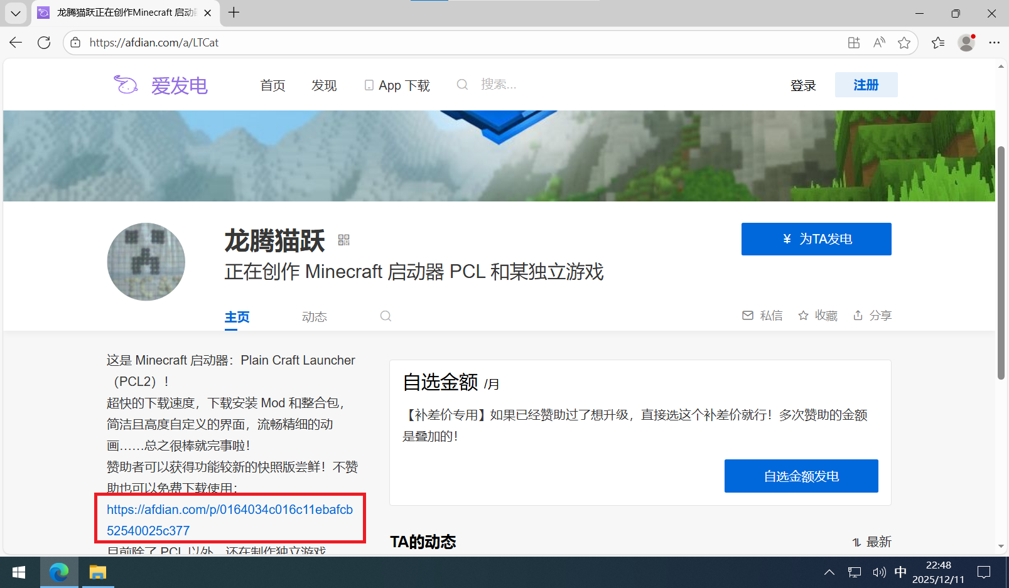Image resolution: width=1009 pixels, height=588 pixels.
Task: Click the Afdian logo in header
Action: pyautogui.click(x=161, y=85)
